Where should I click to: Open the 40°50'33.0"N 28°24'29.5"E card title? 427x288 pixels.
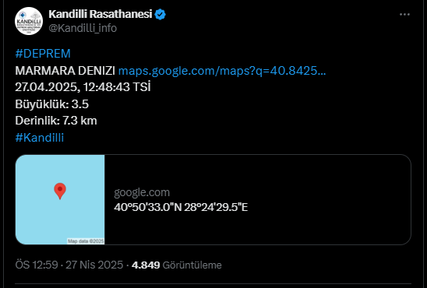181,207
